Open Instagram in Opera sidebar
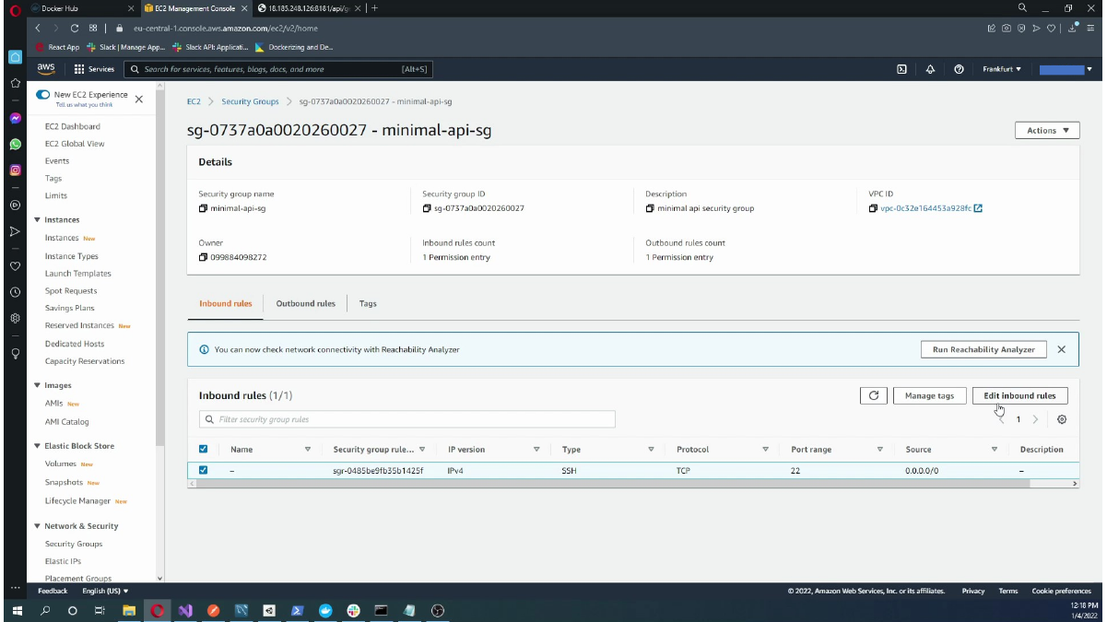 (x=15, y=170)
